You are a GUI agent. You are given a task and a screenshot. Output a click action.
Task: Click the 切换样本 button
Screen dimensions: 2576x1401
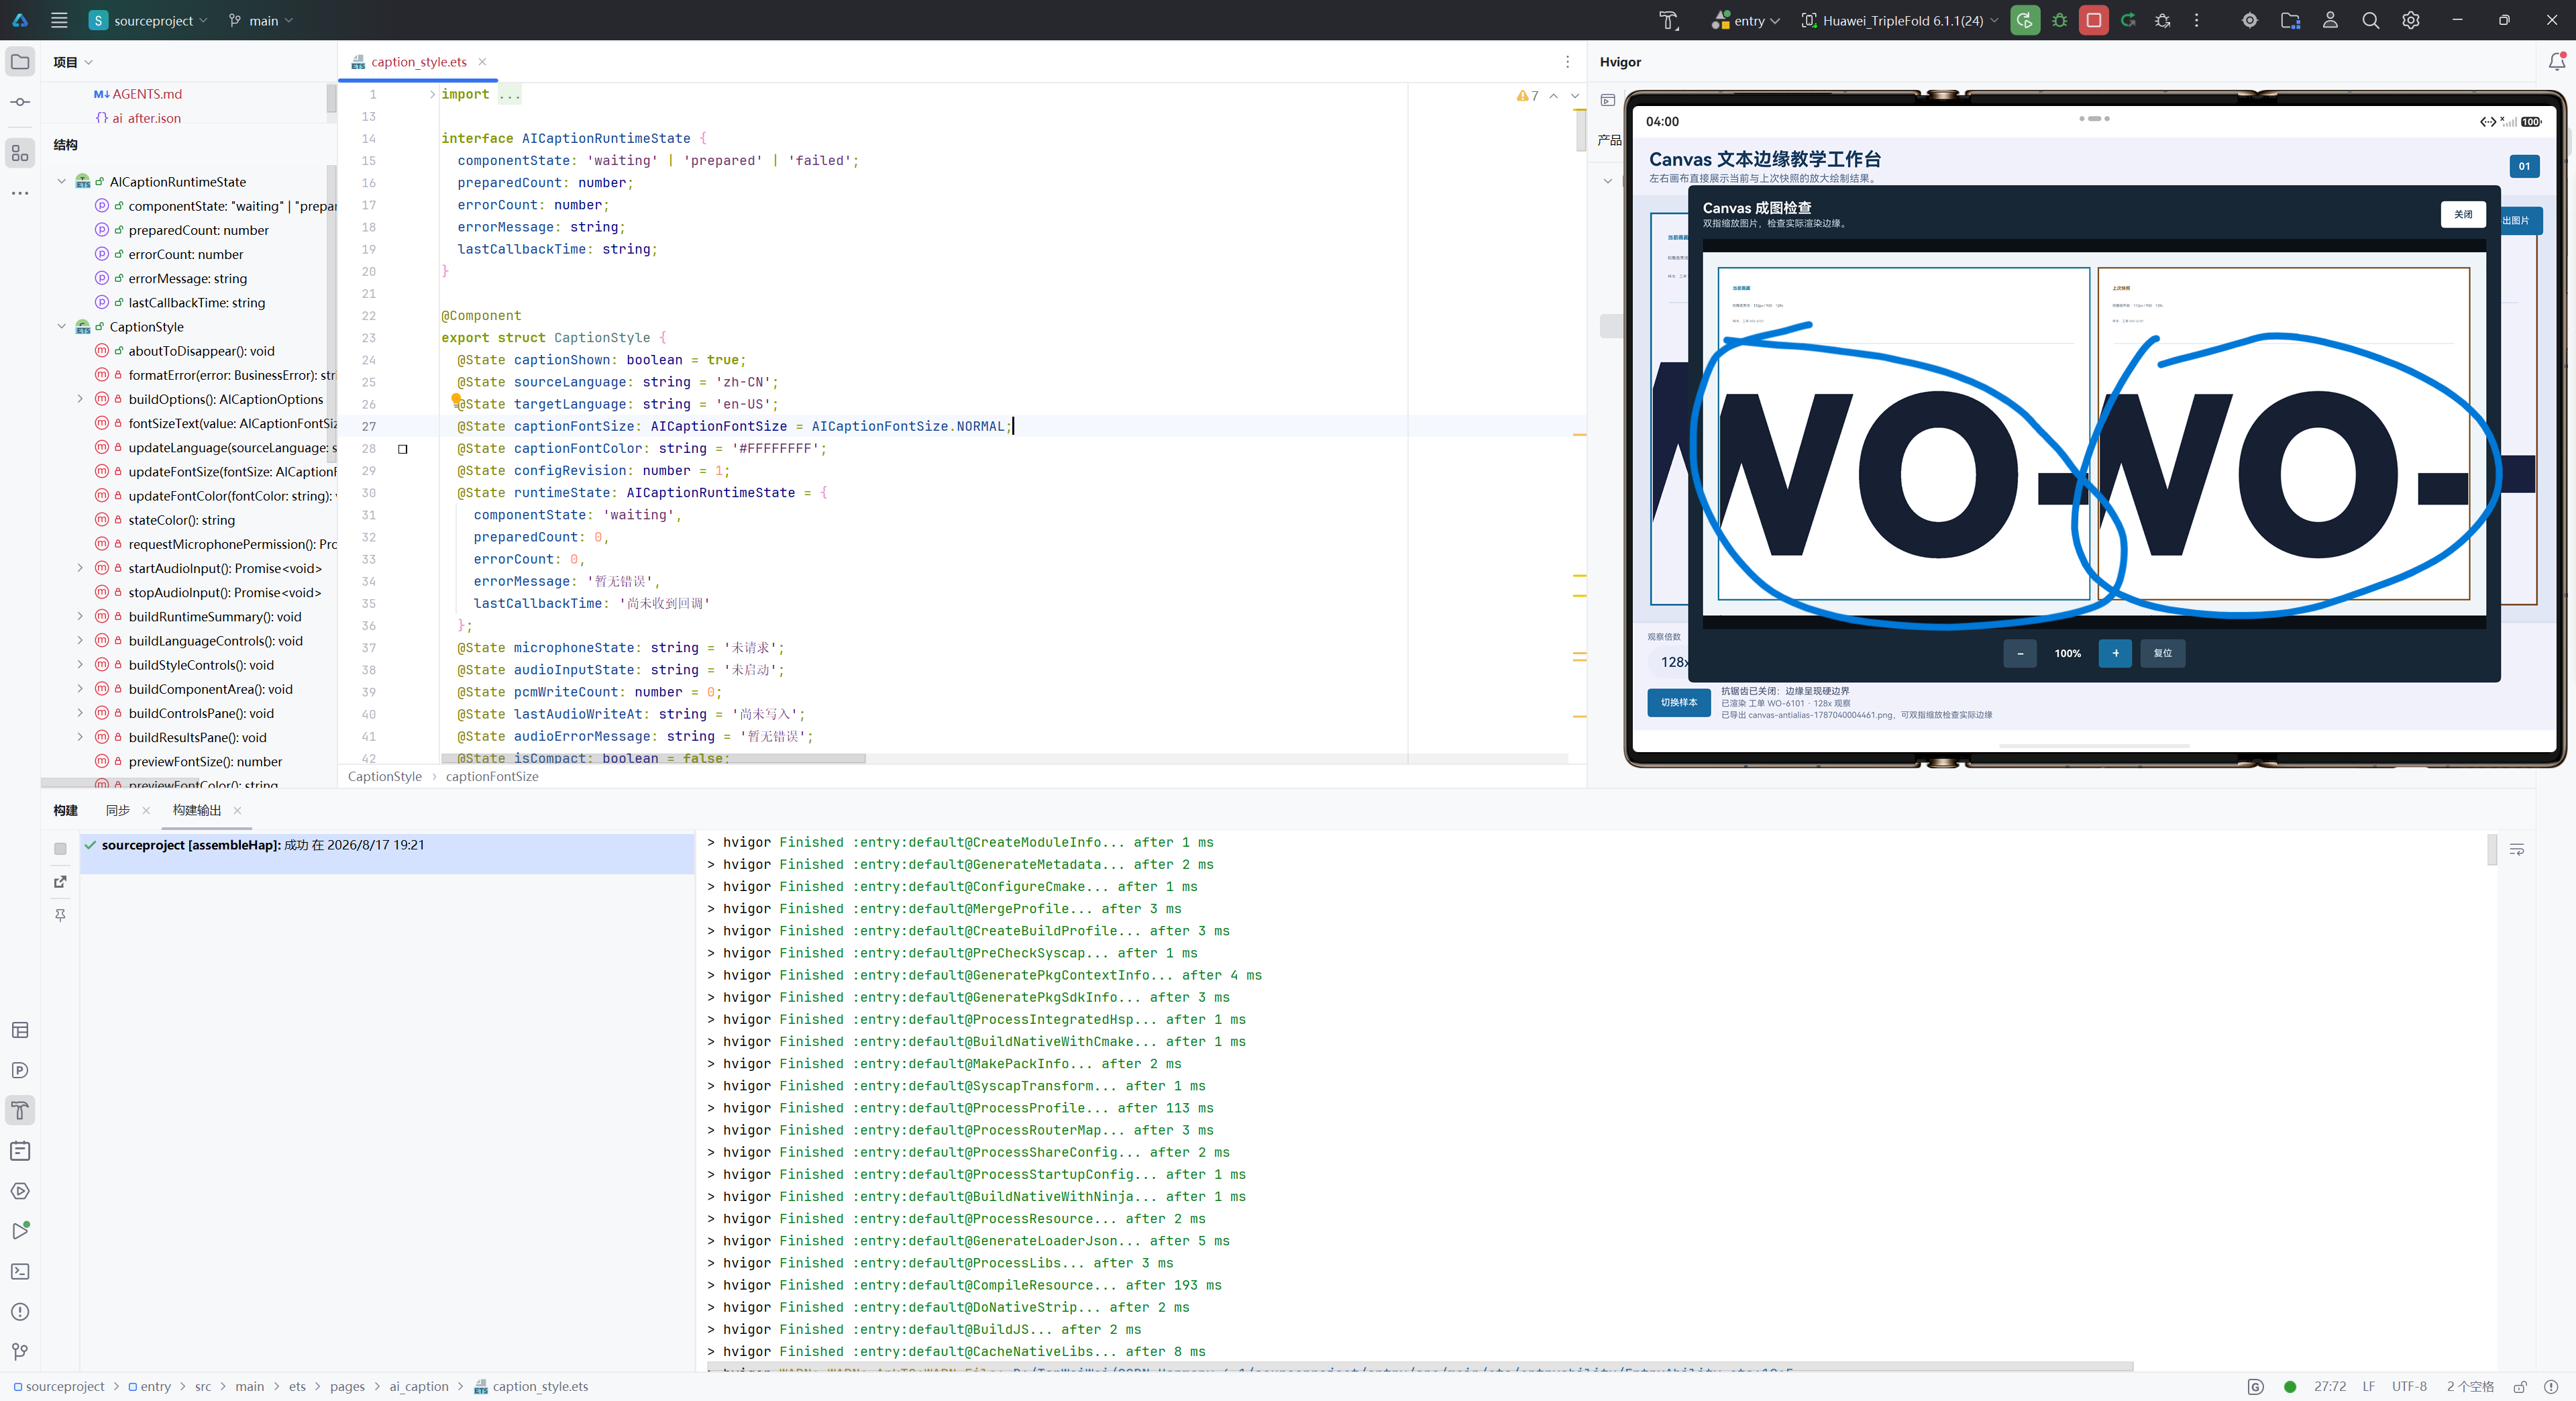[x=1679, y=702]
